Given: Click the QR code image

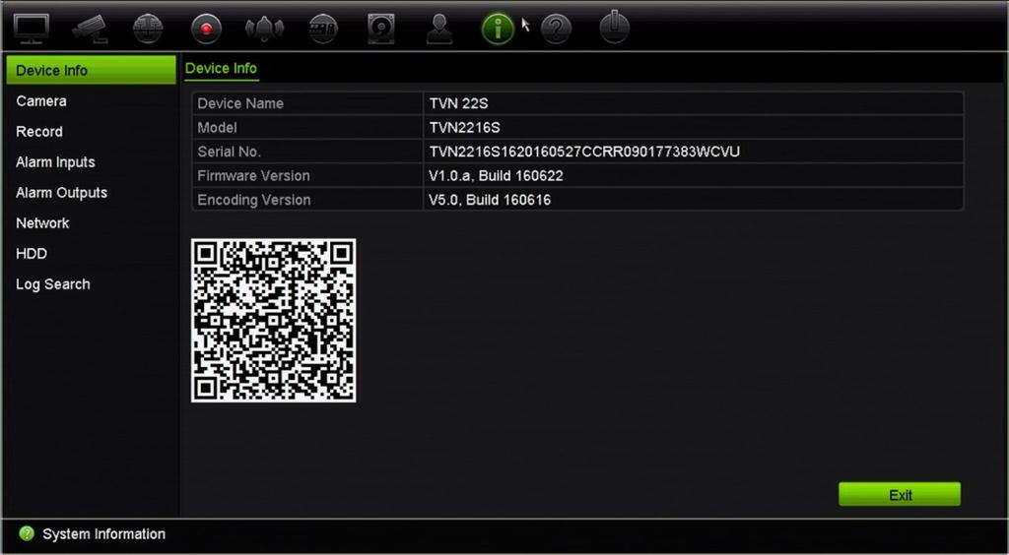Looking at the screenshot, I should [x=274, y=321].
